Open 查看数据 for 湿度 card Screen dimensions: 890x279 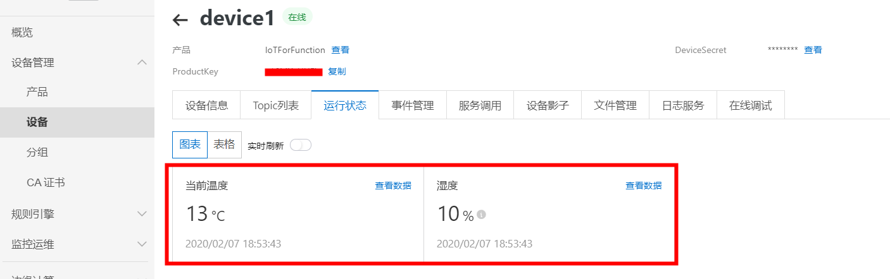(x=644, y=186)
